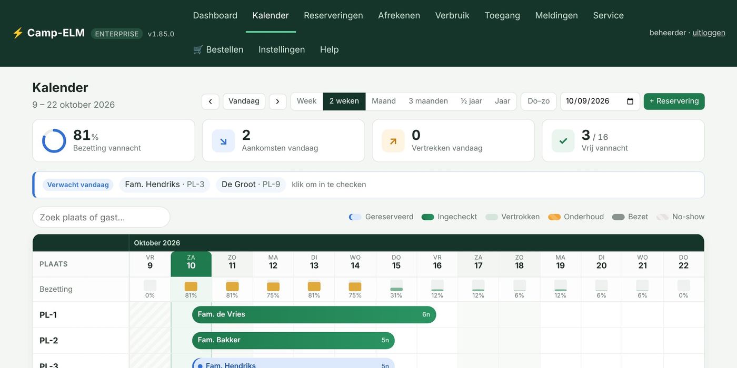The width and height of the screenshot is (737, 368).
Task: Switch view to Jaar
Action: click(503, 101)
